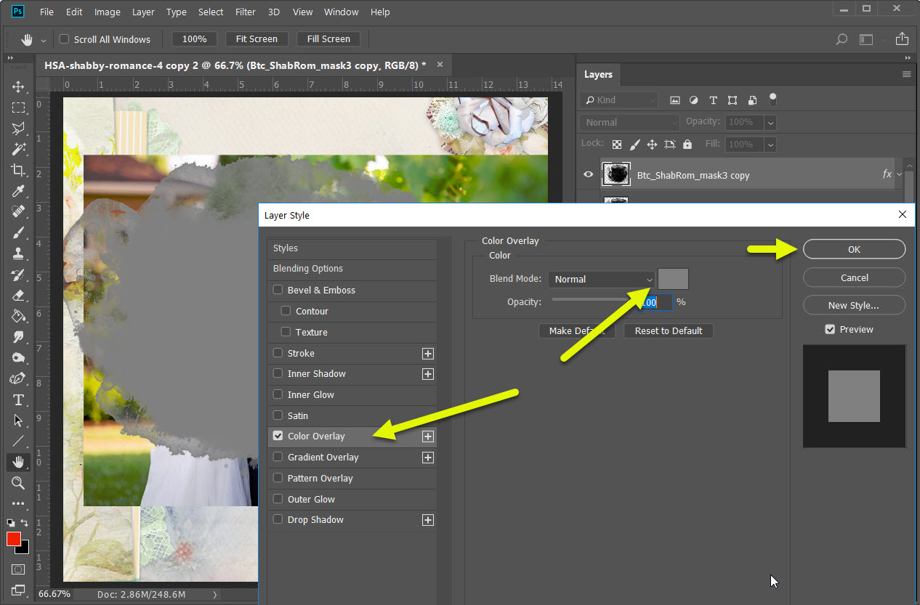The image size is (920, 605).
Task: Open the Blend Mode dropdown
Action: pos(602,280)
